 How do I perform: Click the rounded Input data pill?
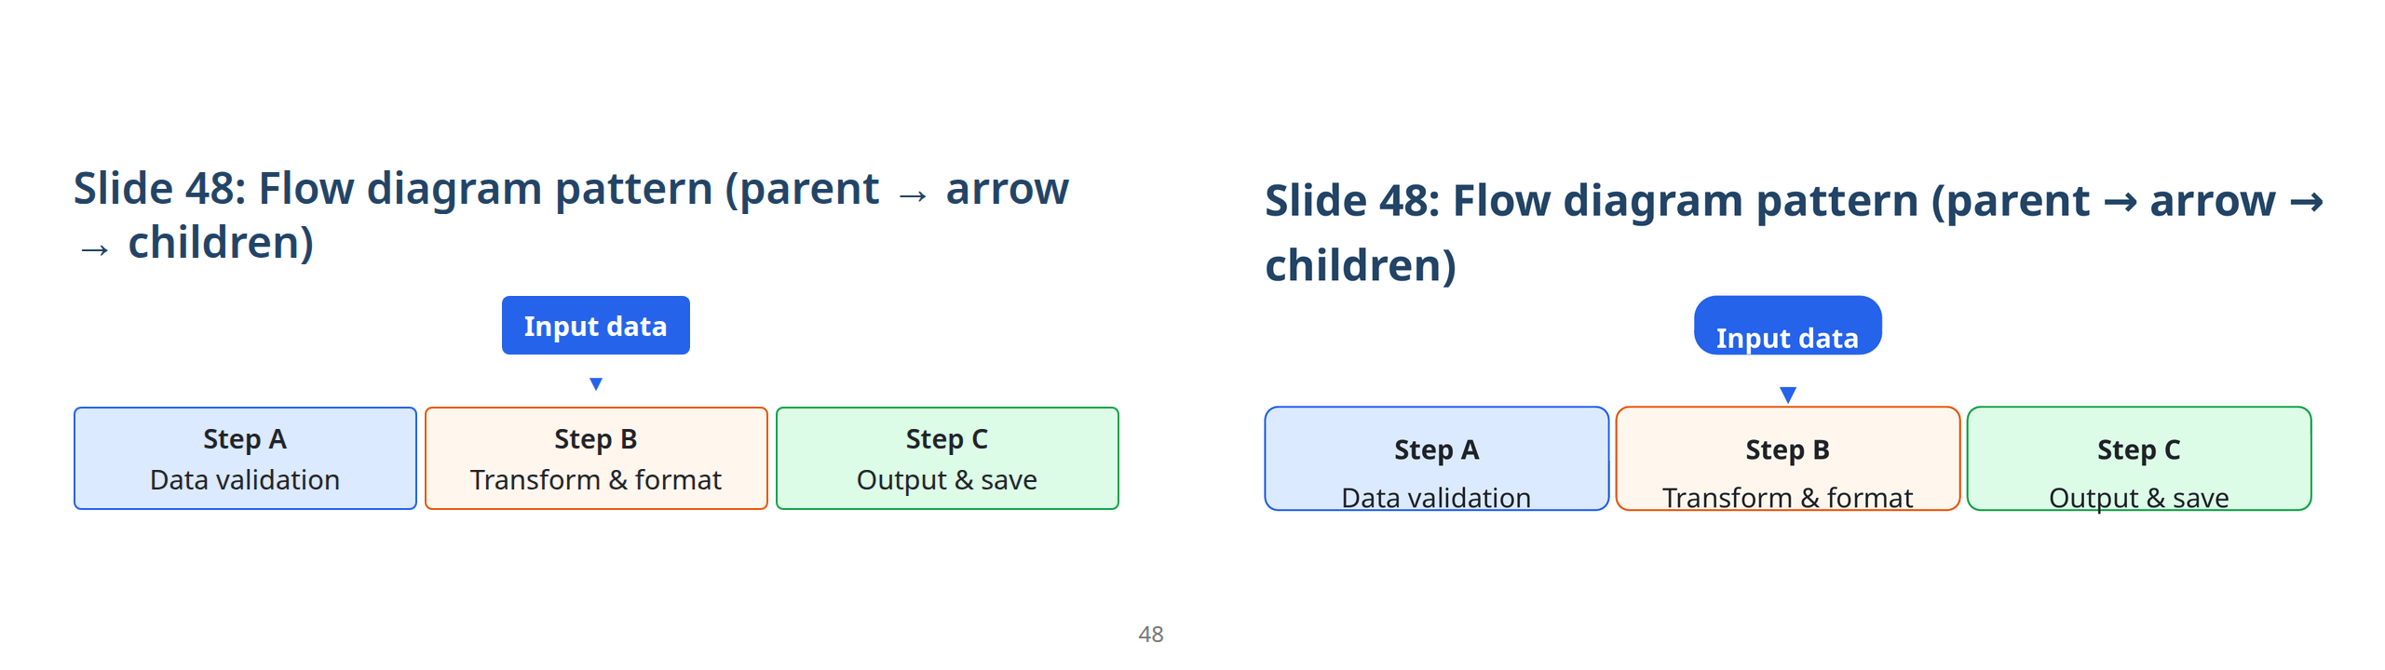(1787, 326)
